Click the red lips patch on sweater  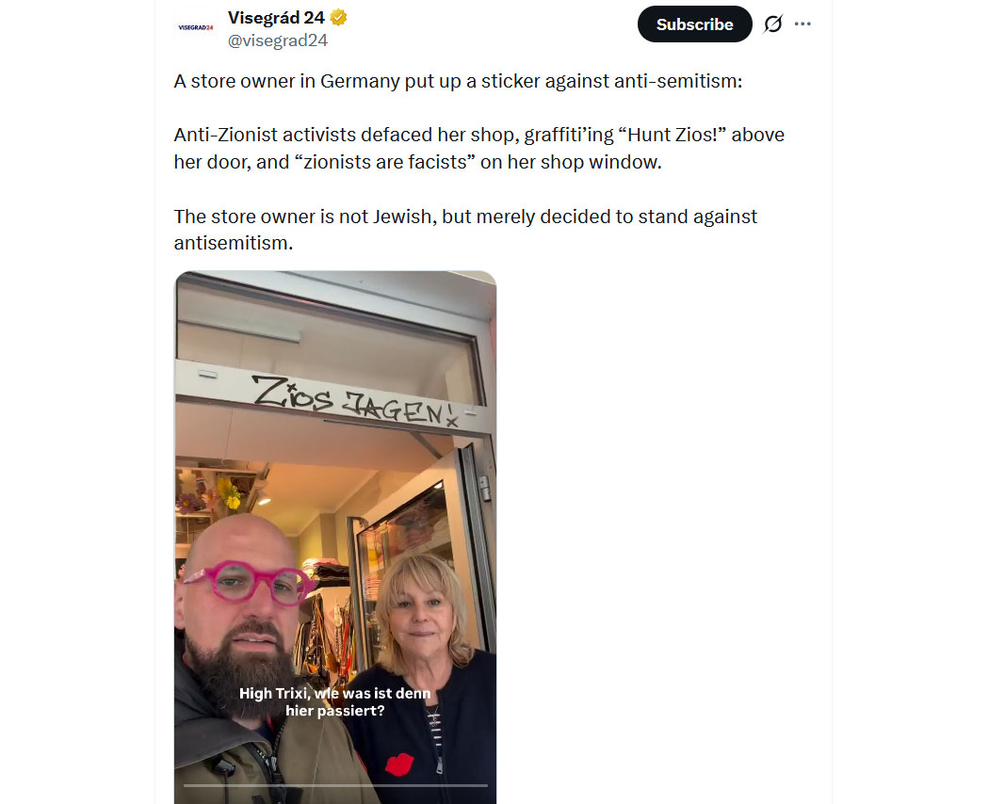(x=398, y=764)
